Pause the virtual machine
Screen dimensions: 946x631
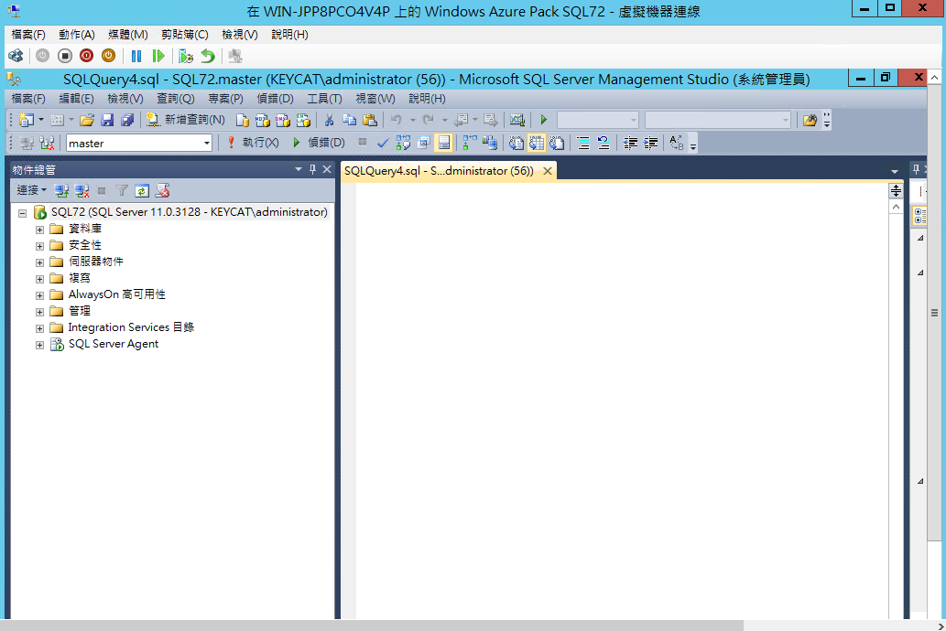[136, 56]
